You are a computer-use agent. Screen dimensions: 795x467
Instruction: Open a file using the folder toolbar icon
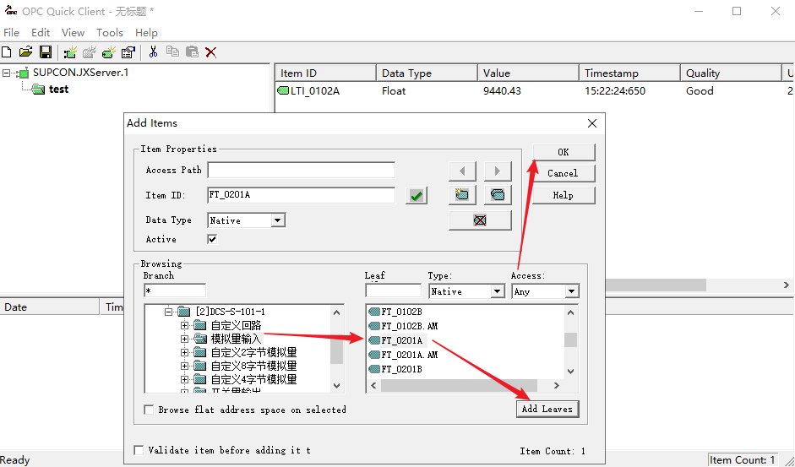[26, 52]
